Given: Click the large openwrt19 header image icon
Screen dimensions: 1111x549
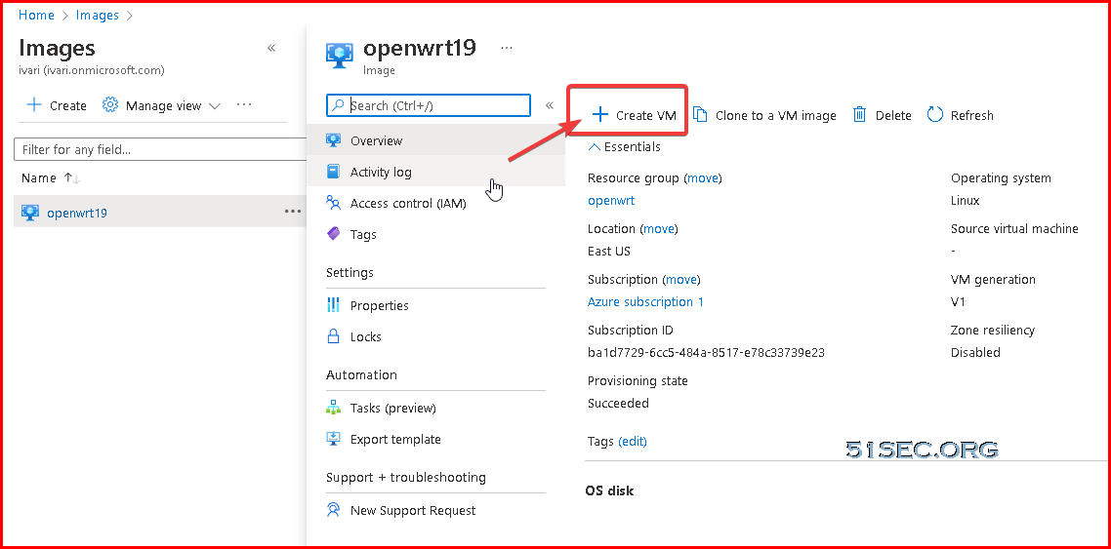Looking at the screenshot, I should (340, 56).
